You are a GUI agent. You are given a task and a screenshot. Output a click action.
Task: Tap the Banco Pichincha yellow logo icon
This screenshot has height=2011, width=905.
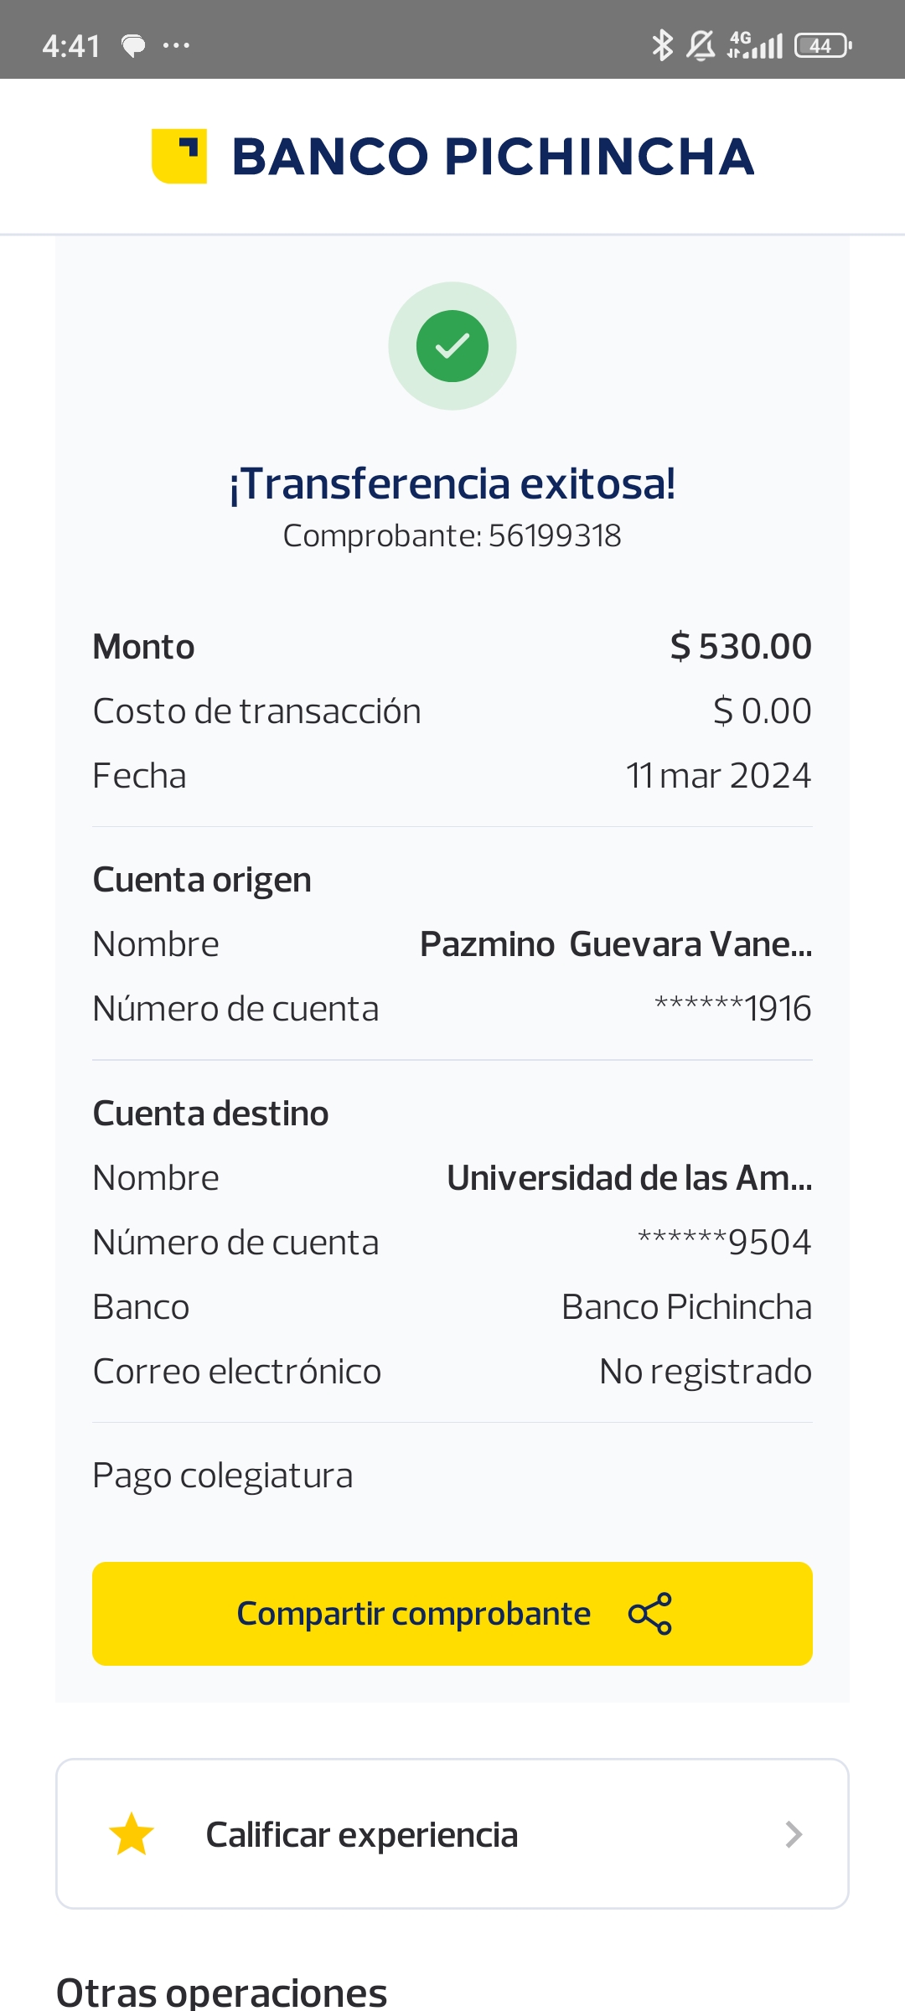(x=178, y=156)
